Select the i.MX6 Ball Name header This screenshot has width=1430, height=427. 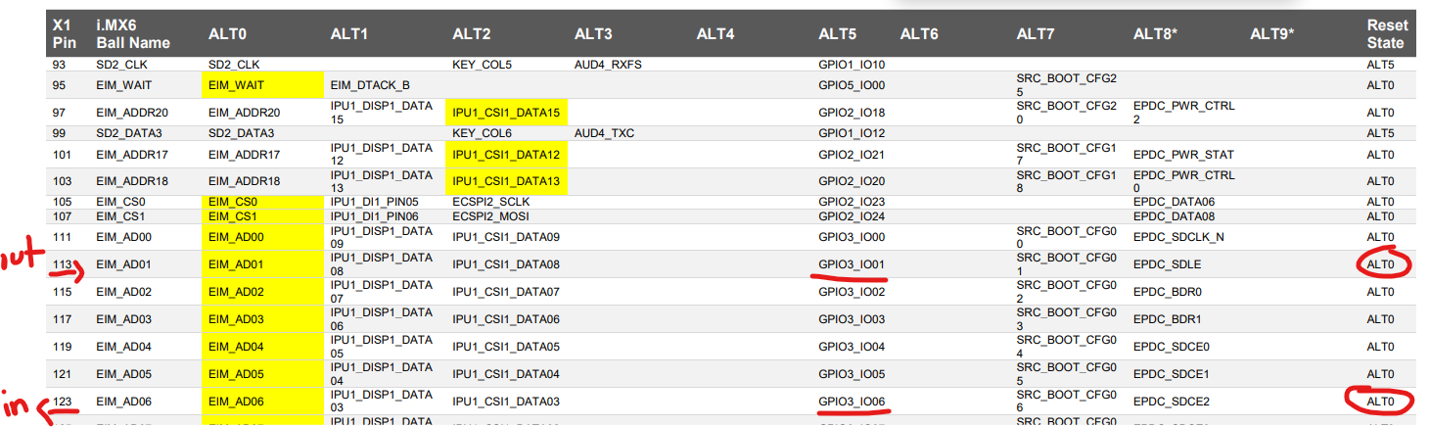pyautogui.click(x=132, y=34)
